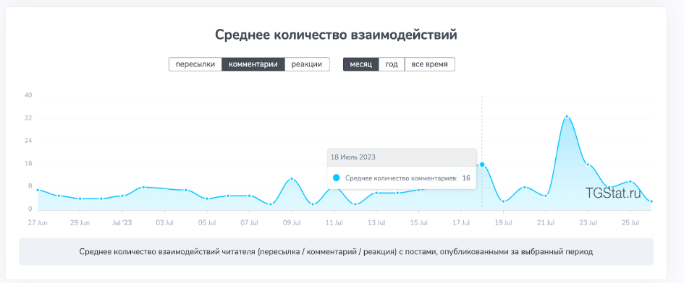
Task: Choose the год time period
Action: (x=392, y=64)
